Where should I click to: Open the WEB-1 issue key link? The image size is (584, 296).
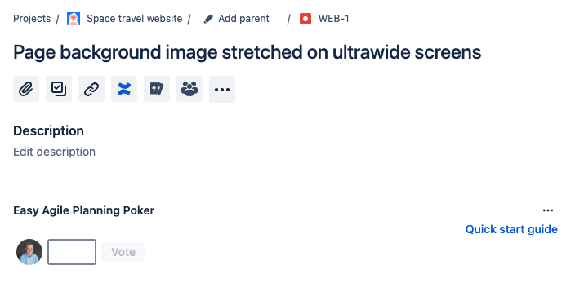point(334,19)
